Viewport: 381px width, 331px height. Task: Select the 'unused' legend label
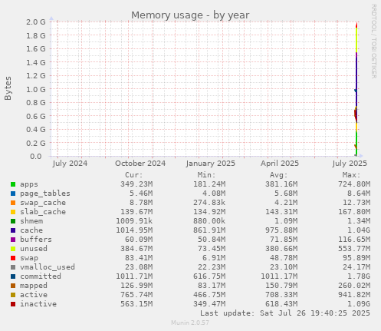click(x=34, y=249)
